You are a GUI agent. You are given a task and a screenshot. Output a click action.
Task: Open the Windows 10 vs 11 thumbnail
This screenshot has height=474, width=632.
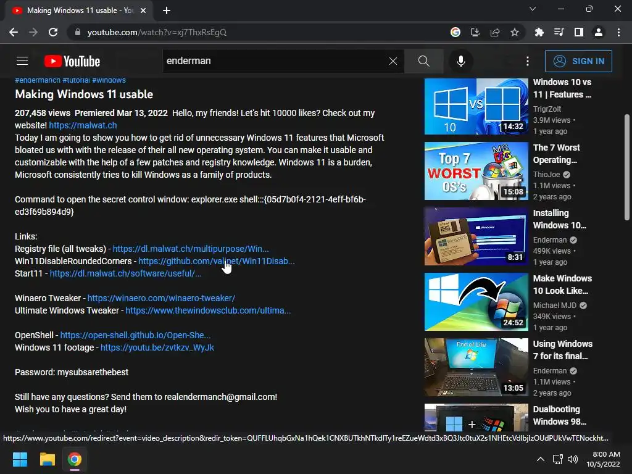(476, 106)
